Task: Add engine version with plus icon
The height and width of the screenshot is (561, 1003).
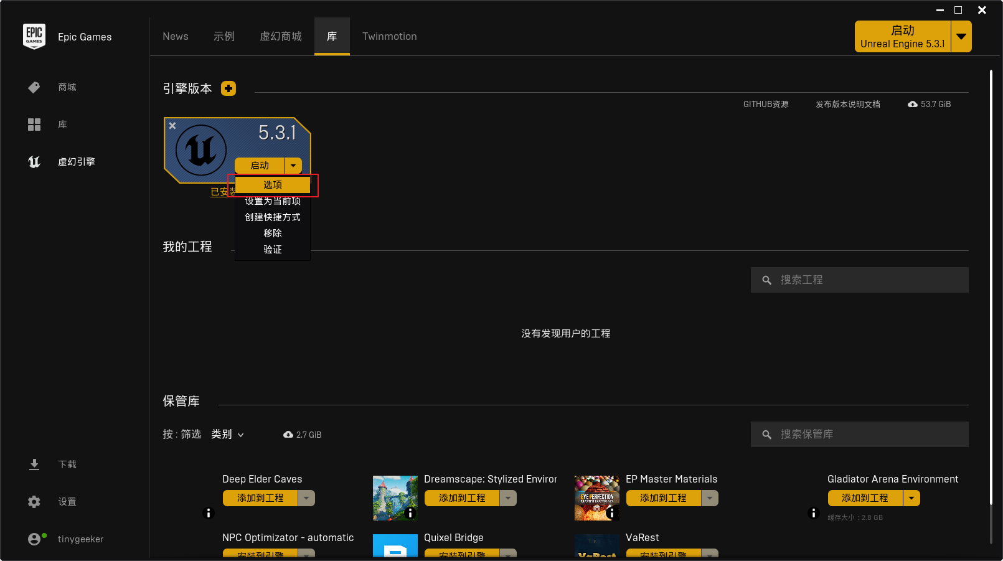Action: pos(228,88)
